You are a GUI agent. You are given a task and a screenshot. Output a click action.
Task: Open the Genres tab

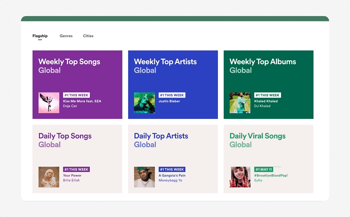66,36
